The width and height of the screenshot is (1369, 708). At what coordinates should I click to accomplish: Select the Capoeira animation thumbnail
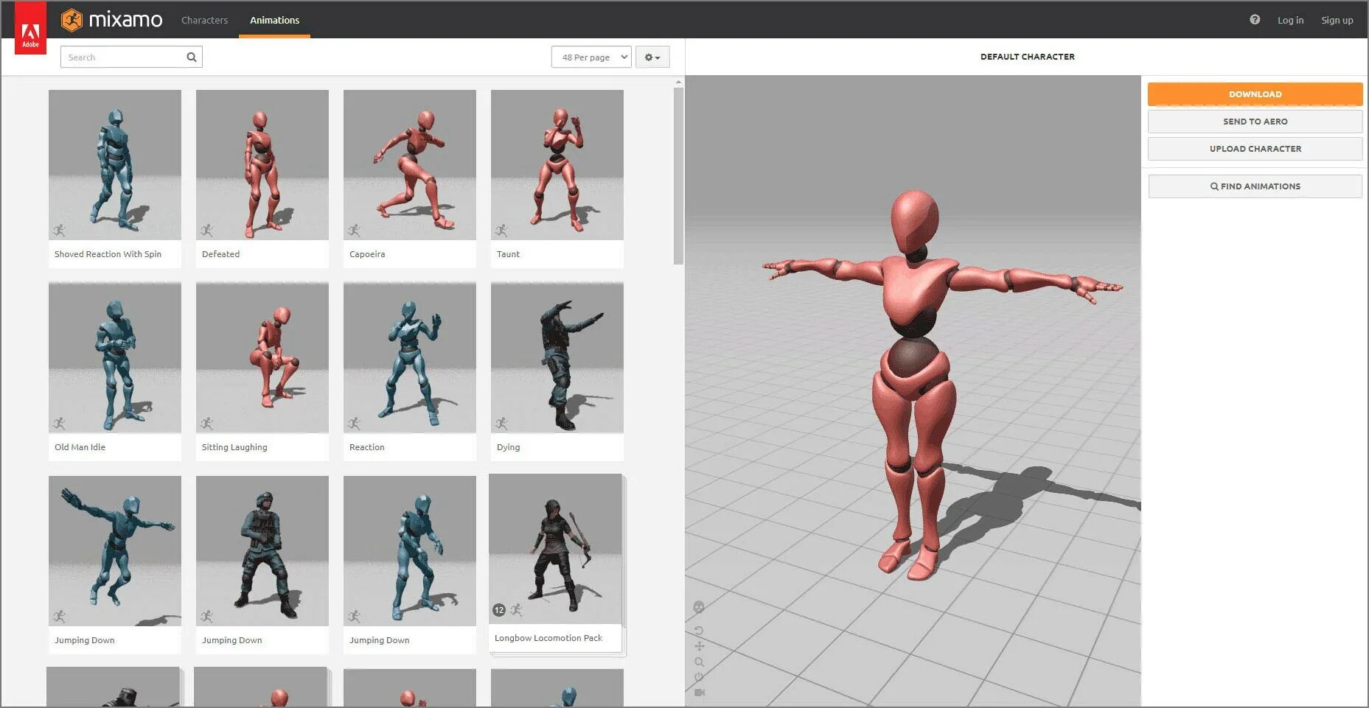coord(410,165)
